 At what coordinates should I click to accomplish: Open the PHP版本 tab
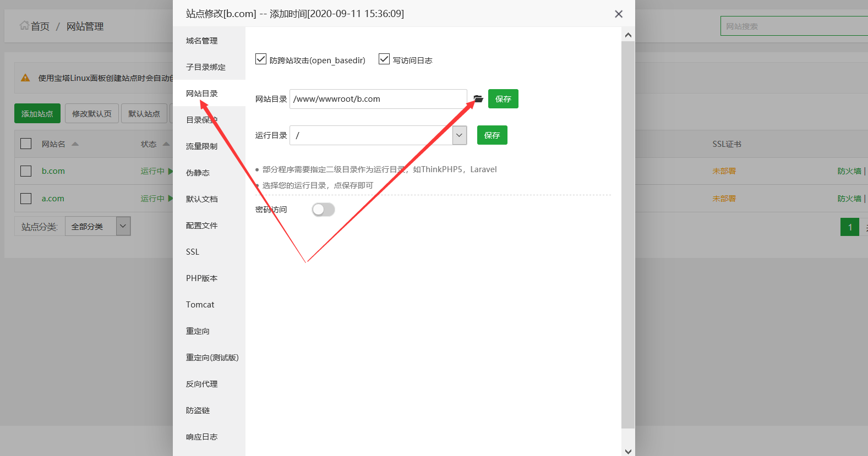[x=209, y=278]
